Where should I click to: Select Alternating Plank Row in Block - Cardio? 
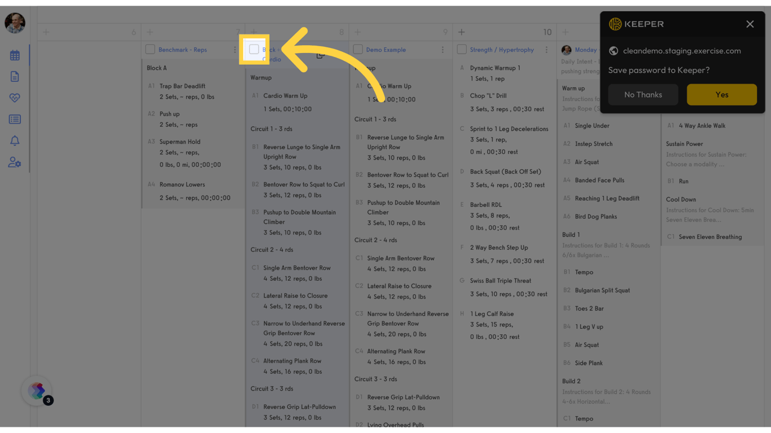[292, 361]
